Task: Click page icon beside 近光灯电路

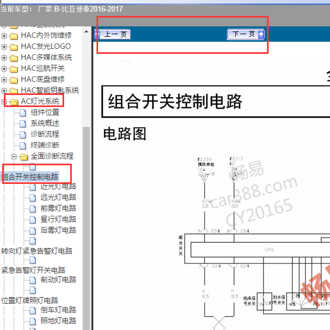Action: [33, 187]
